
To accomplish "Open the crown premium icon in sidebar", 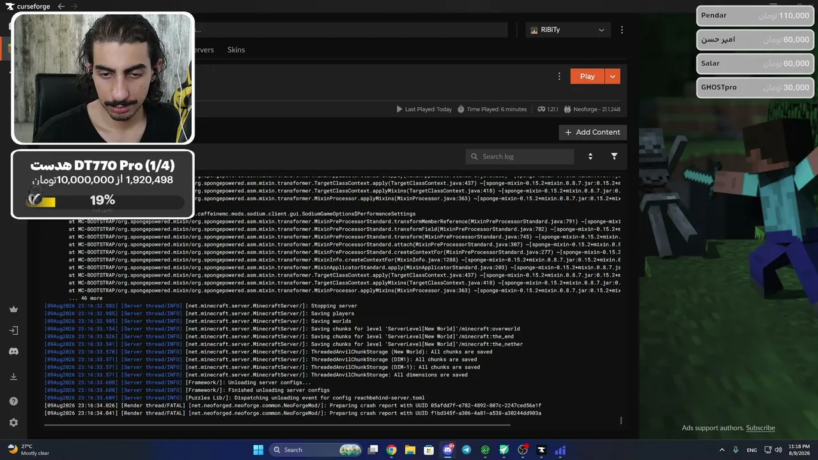I will pos(13,309).
